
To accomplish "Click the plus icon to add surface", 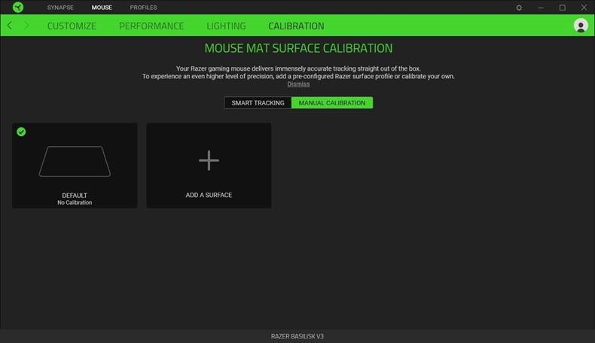I will 209,160.
